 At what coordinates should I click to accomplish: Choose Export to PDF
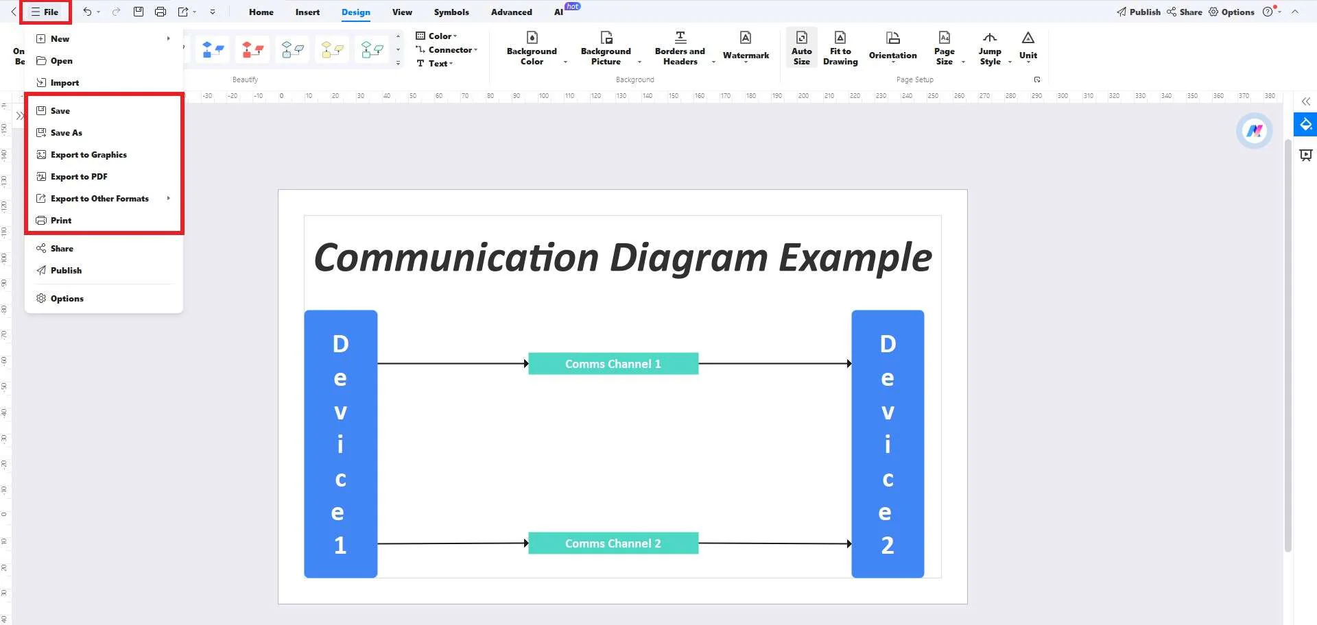pos(104,177)
